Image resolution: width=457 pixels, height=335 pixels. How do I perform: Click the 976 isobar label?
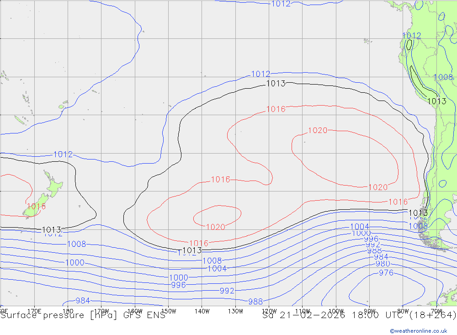click(x=386, y=273)
